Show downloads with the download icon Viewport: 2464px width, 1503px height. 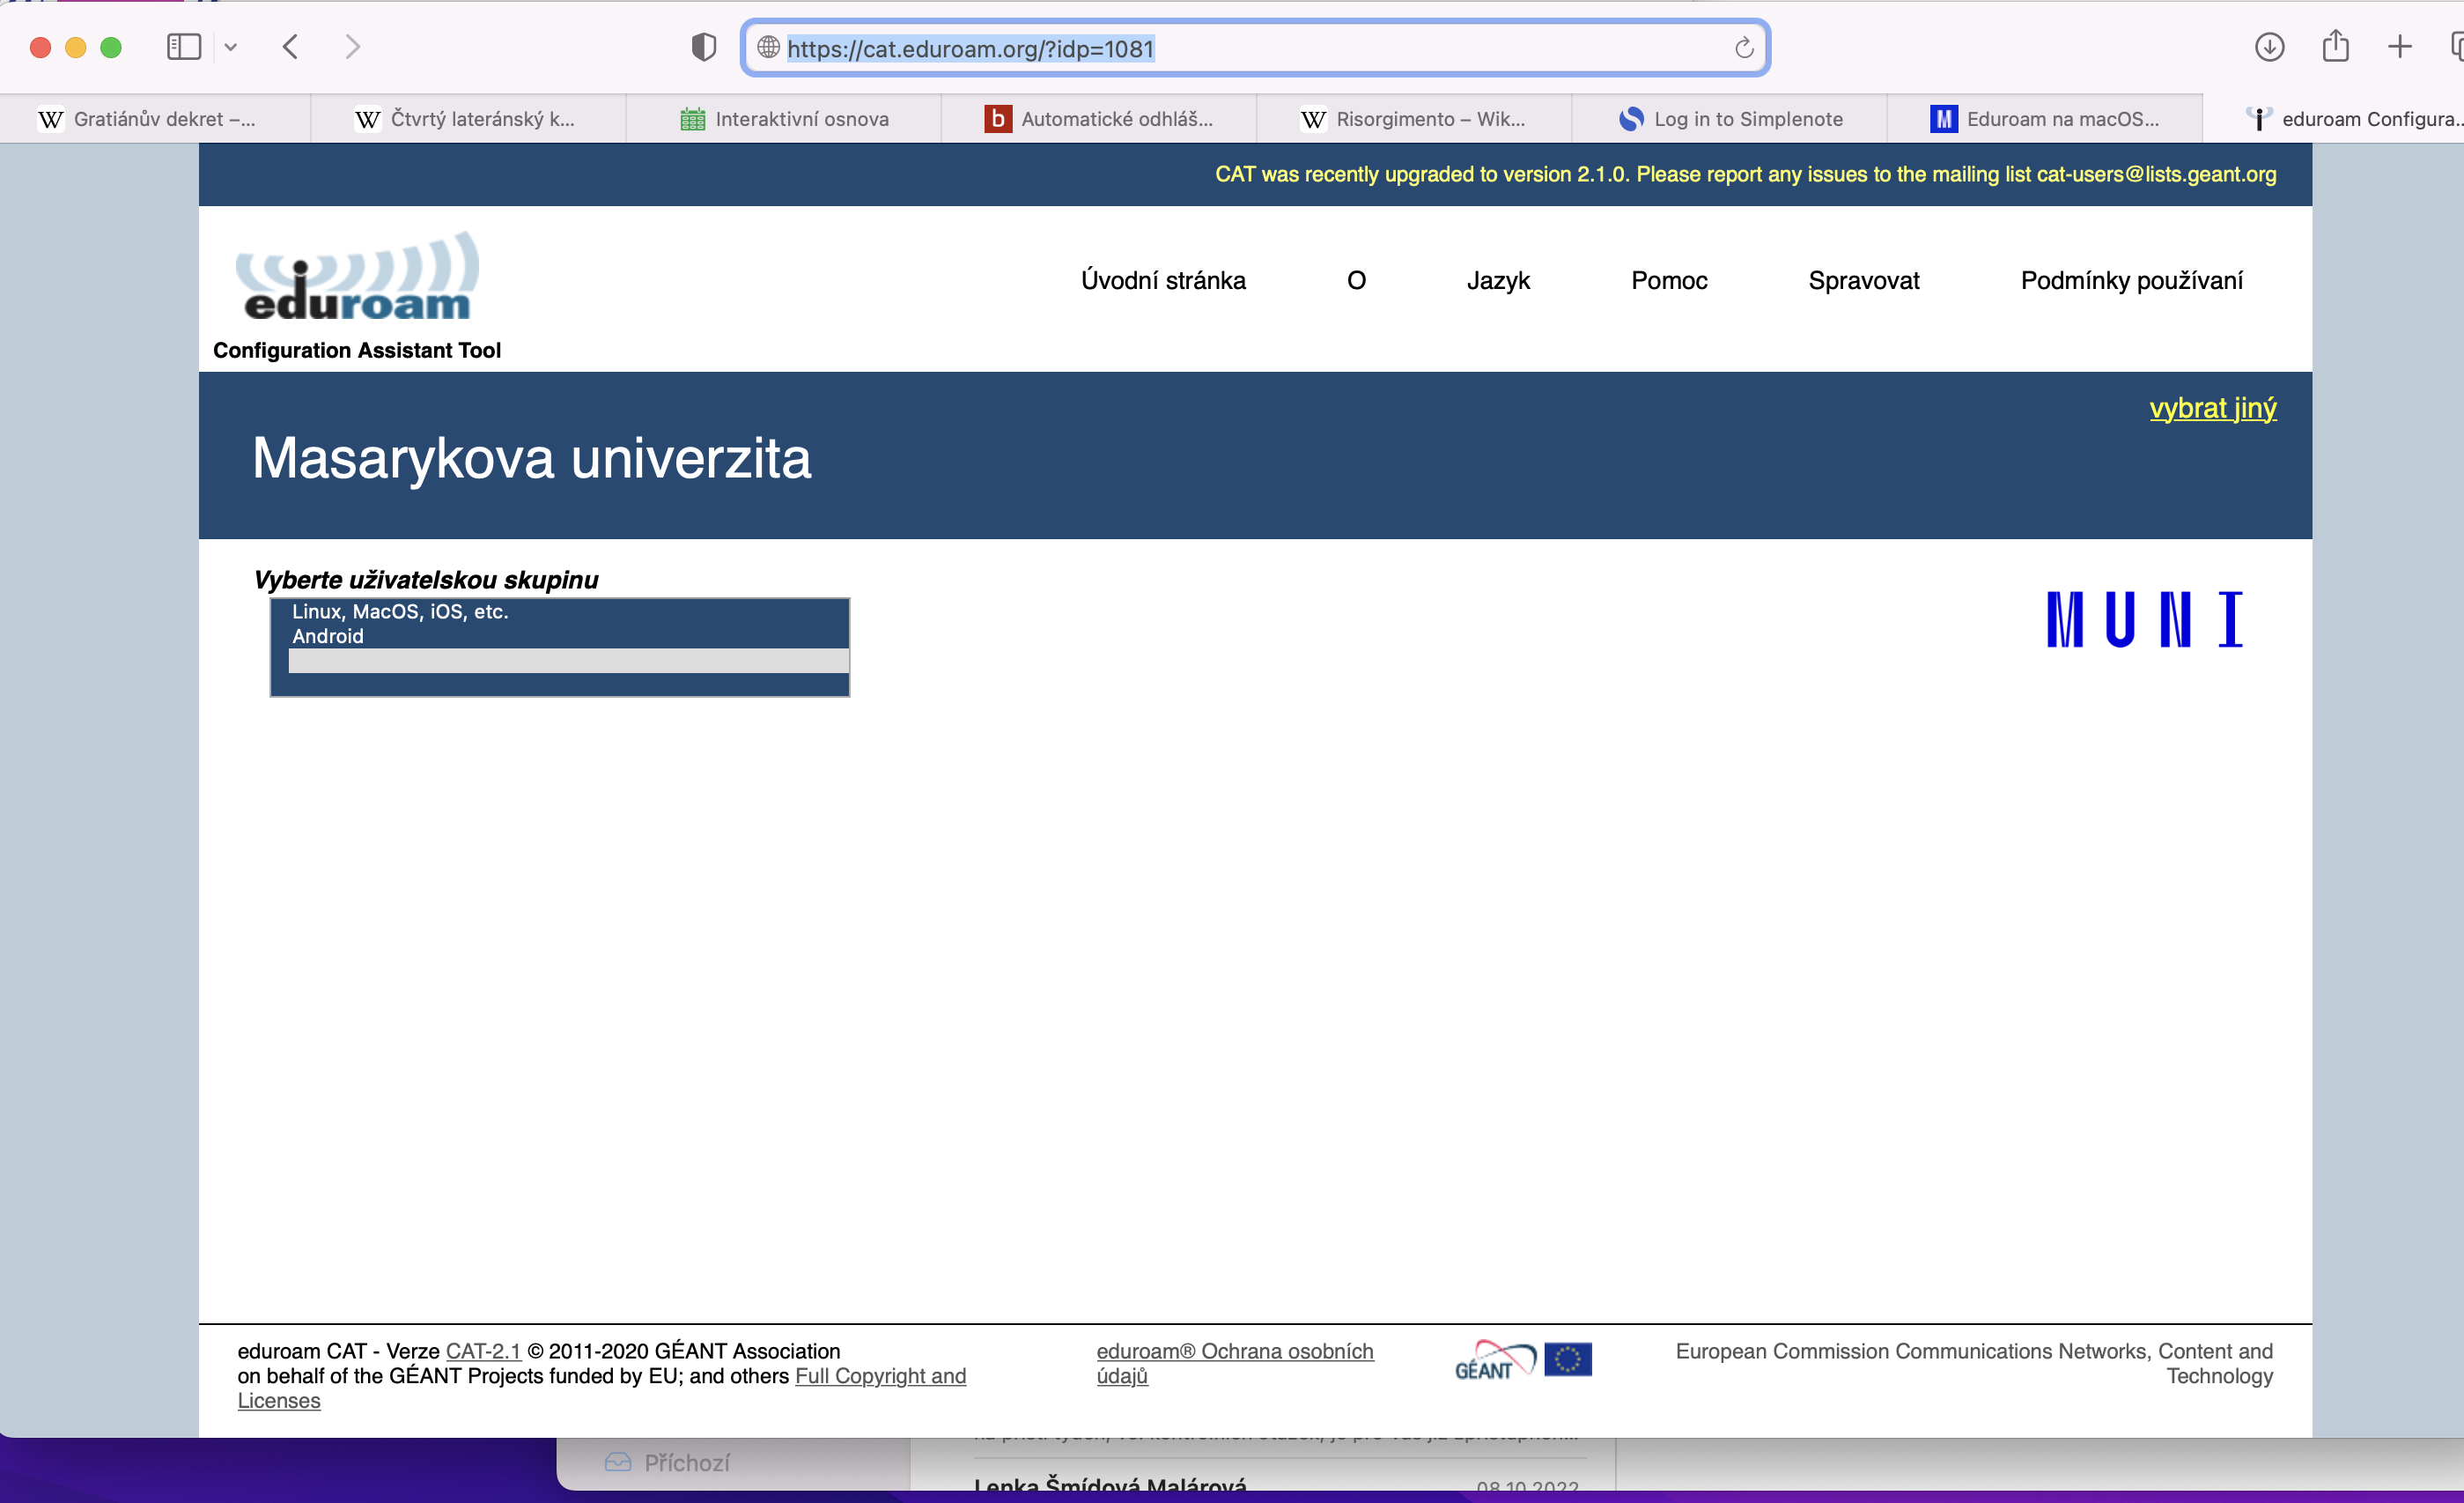pyautogui.click(x=2269, y=47)
